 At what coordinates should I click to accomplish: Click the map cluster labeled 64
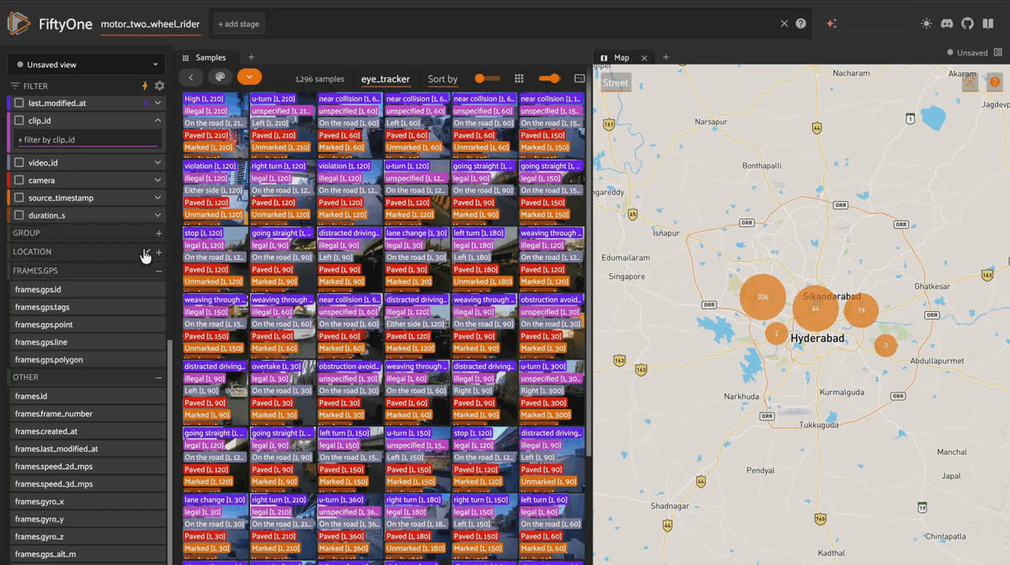pyautogui.click(x=815, y=309)
